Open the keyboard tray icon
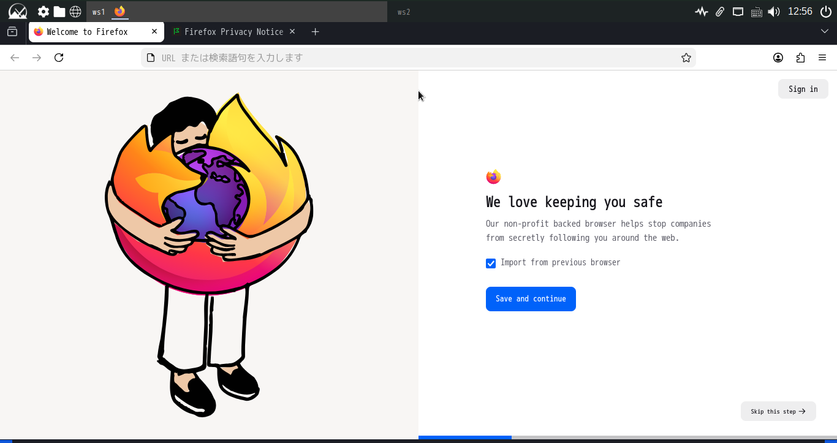The width and height of the screenshot is (837, 443). (756, 12)
